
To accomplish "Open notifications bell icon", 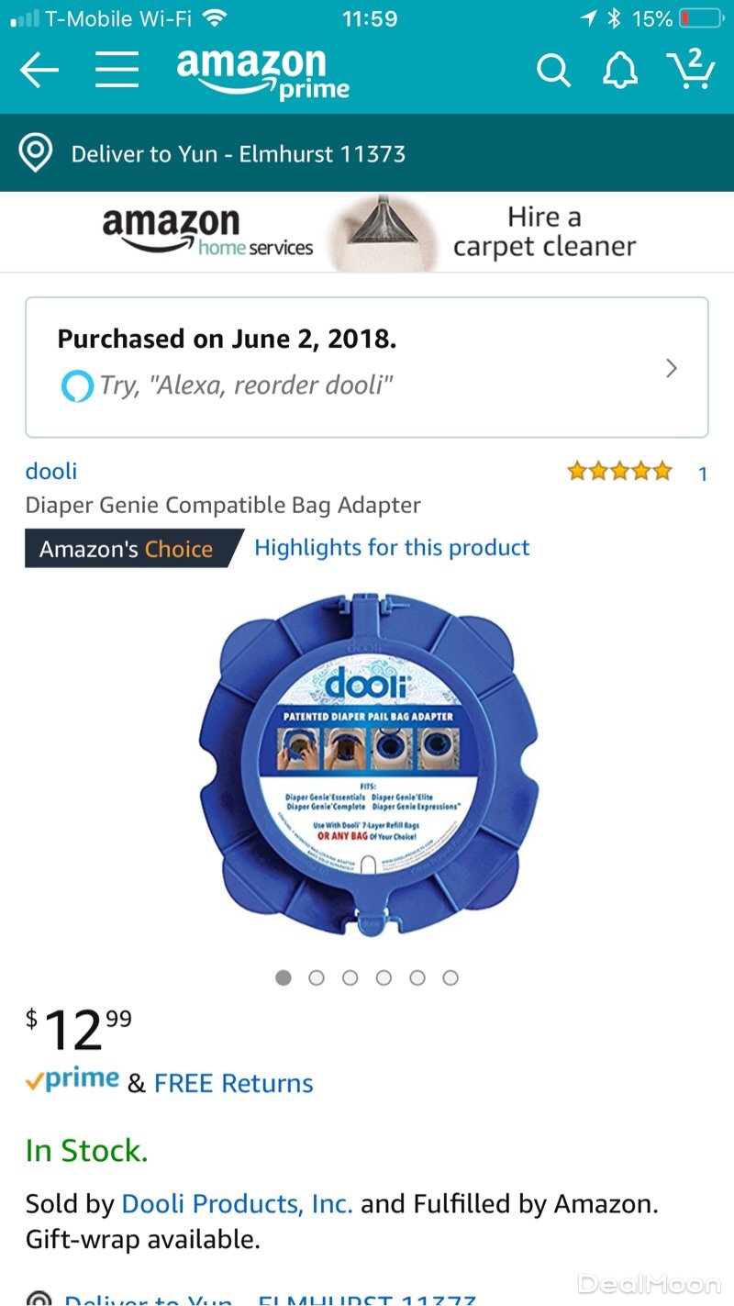I will pos(619,70).
